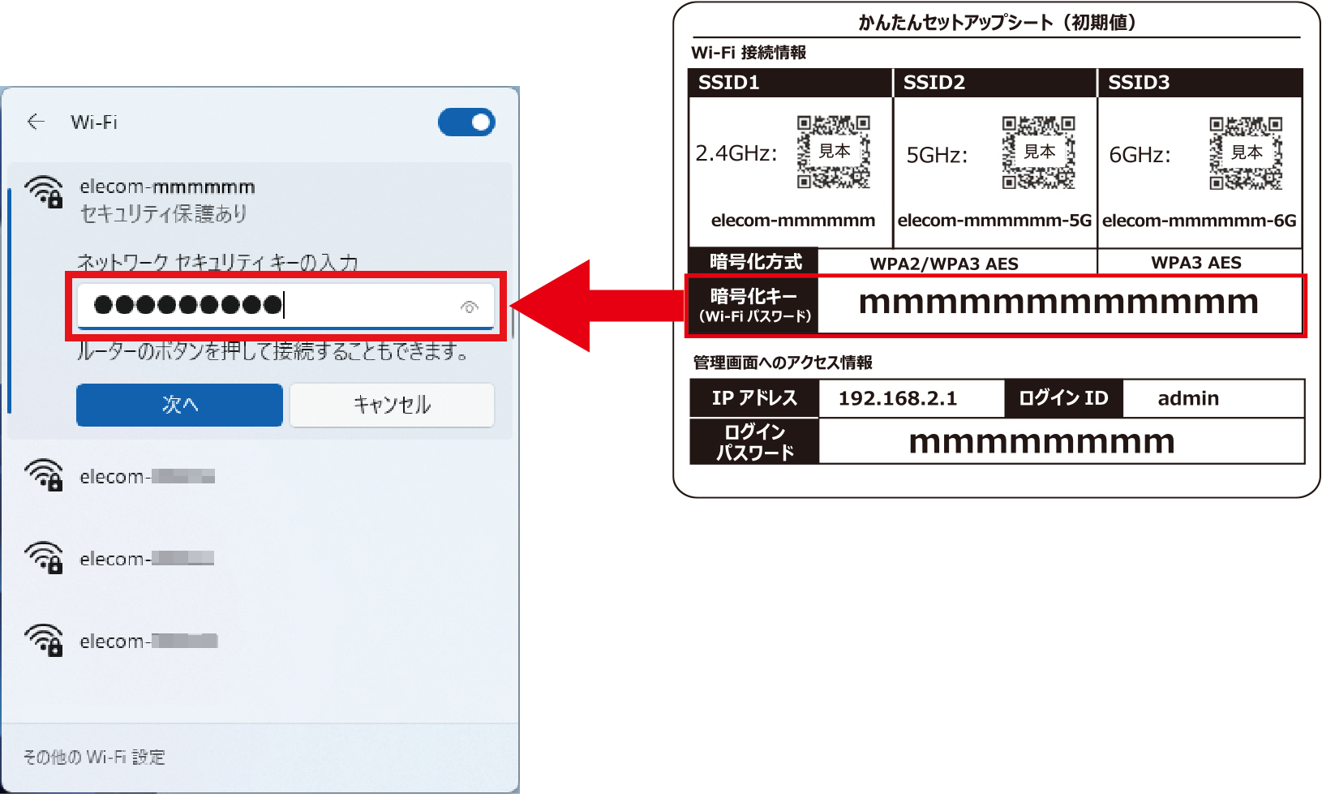
Task: Click the 暗号化方式 row label
Action: [x=754, y=262]
